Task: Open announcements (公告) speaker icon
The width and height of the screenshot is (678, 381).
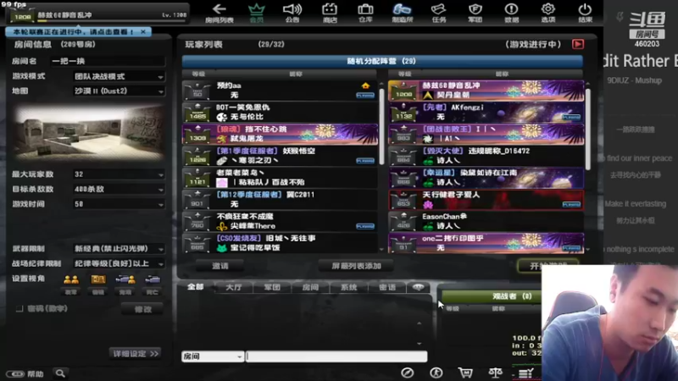Action: pos(292,13)
